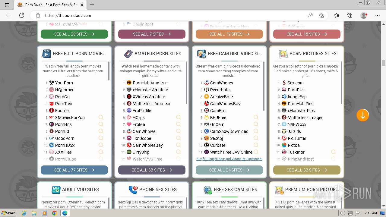Click SEE ALL 24 SITES button
The height and width of the screenshot is (217, 386).
click(229, 170)
